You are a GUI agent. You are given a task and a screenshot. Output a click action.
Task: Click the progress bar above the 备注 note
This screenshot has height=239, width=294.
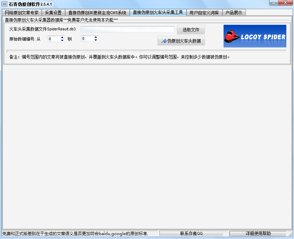point(146,52)
